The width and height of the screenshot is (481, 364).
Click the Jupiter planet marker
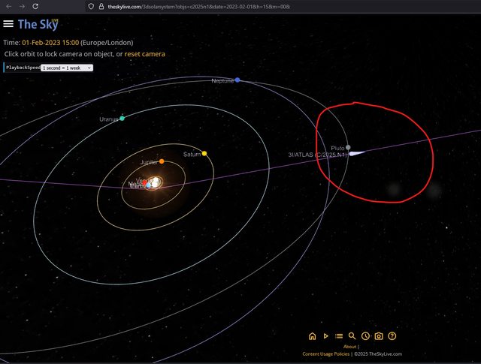[162, 161]
